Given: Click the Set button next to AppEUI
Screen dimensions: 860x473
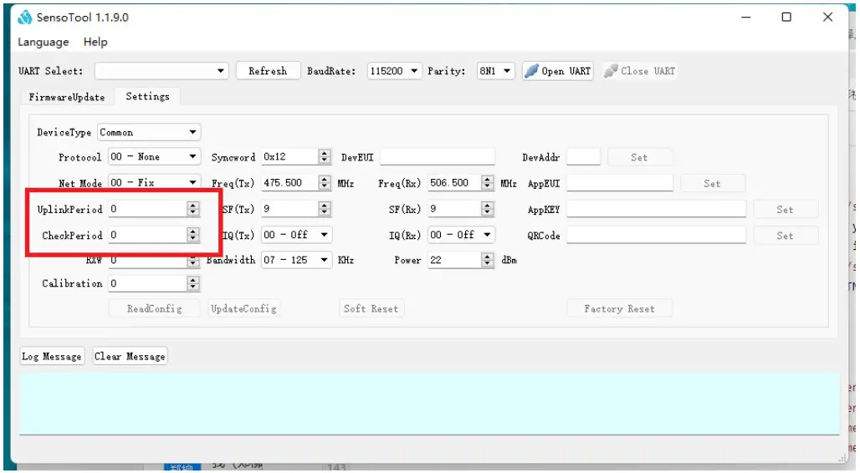Looking at the screenshot, I should 712,184.
